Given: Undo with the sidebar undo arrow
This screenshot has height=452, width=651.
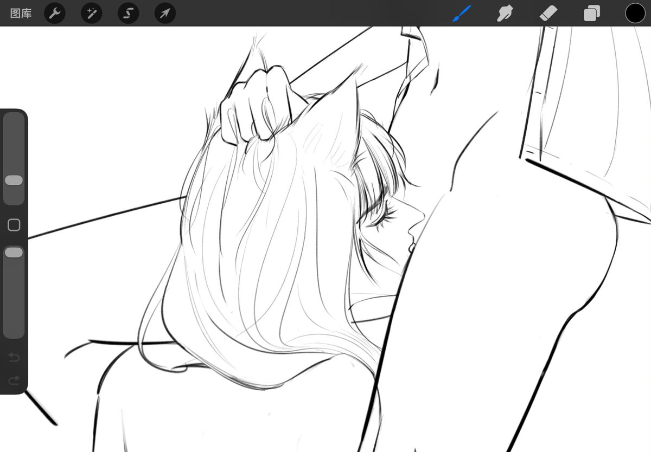Looking at the screenshot, I should pyautogui.click(x=14, y=357).
